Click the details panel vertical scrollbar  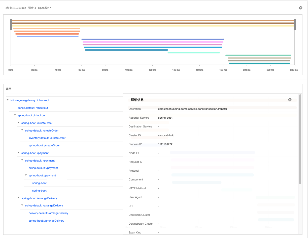click(300, 139)
